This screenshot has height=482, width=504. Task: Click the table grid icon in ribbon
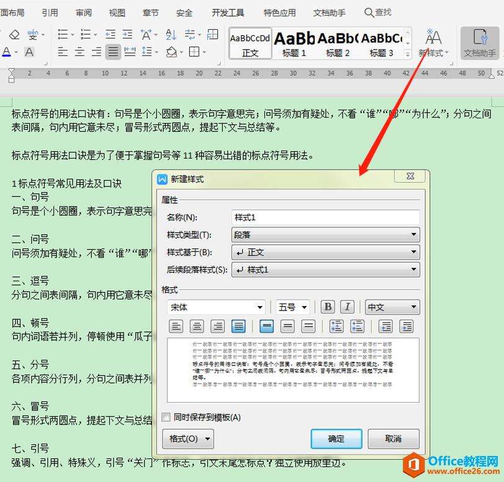pyautogui.click(x=212, y=34)
